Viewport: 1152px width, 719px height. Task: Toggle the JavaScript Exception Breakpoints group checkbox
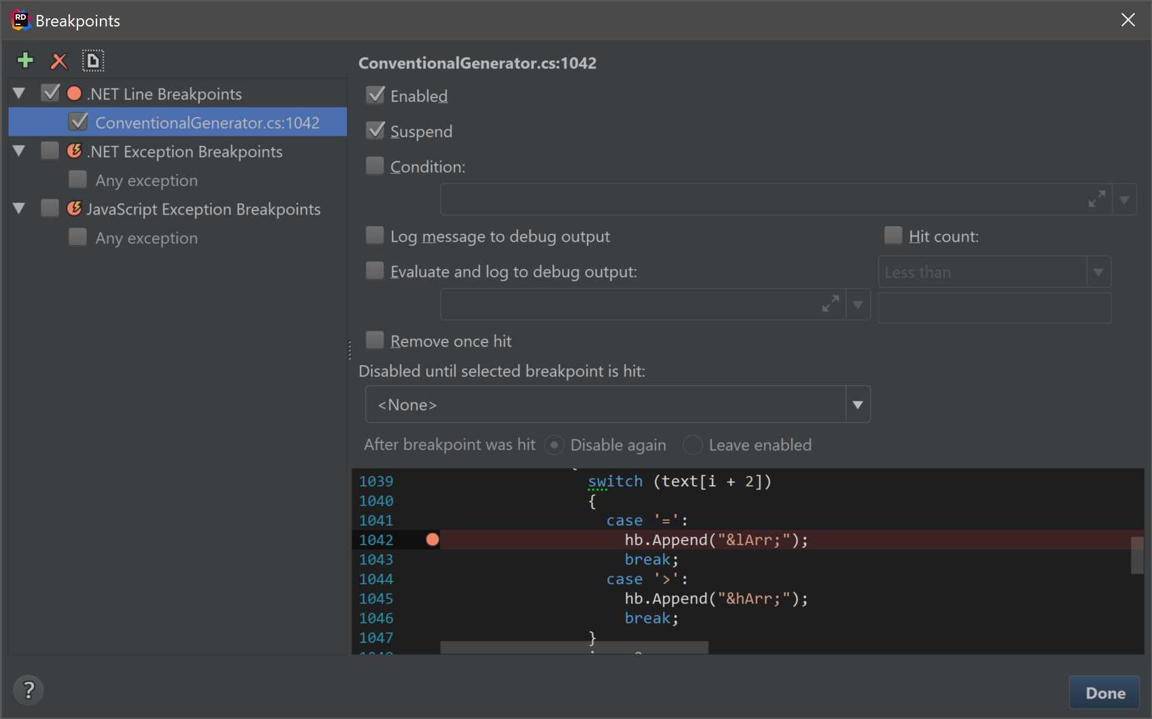click(x=50, y=208)
